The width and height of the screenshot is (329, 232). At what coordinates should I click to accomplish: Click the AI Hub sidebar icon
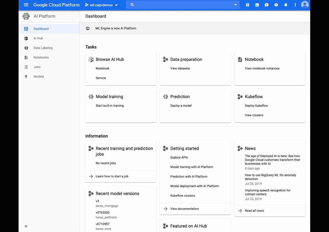(26, 38)
